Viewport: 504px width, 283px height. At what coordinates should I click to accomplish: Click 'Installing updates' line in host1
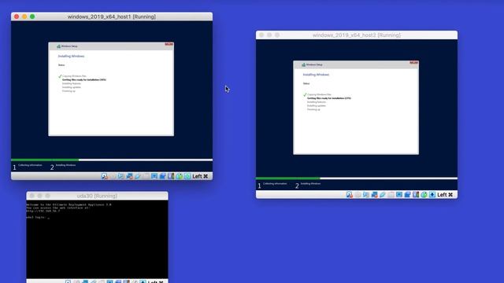pos(72,87)
